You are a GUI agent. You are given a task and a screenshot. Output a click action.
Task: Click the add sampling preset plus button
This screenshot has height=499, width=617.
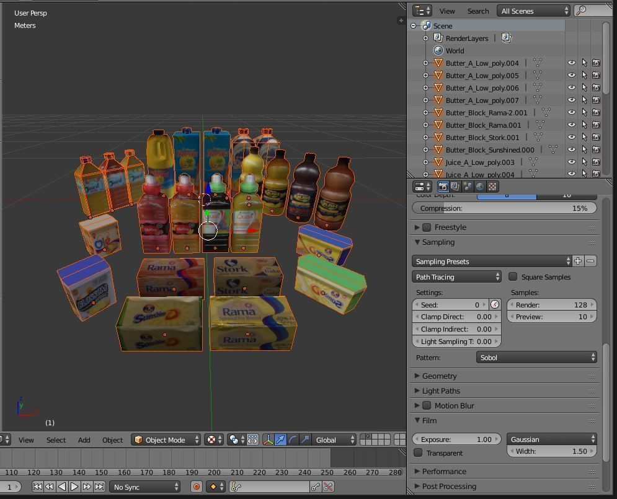click(578, 261)
